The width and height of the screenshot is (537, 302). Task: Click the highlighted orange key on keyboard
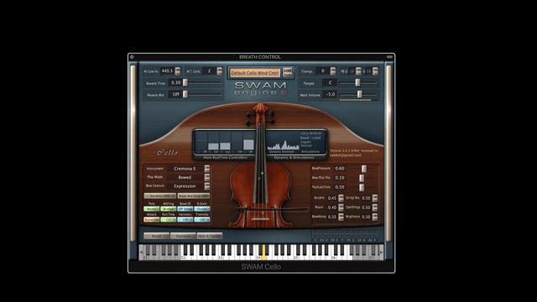[263, 253]
